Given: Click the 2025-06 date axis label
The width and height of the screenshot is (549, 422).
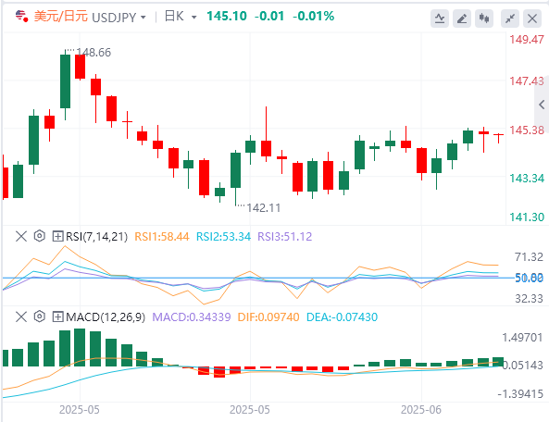Looking at the screenshot, I should 421,409.
